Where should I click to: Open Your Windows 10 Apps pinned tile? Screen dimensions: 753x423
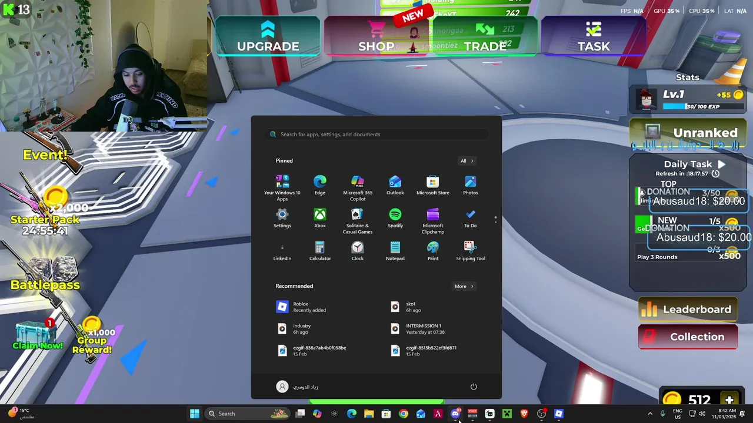coord(282,188)
